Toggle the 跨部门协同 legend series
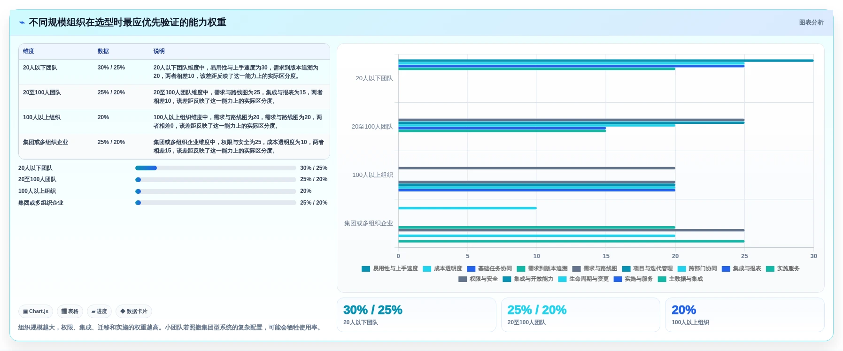The width and height of the screenshot is (843, 351). click(697, 268)
